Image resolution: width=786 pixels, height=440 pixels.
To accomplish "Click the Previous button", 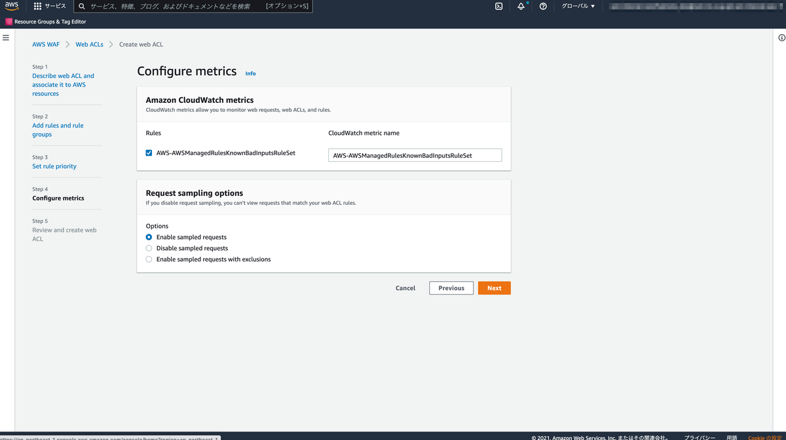I will coord(451,287).
